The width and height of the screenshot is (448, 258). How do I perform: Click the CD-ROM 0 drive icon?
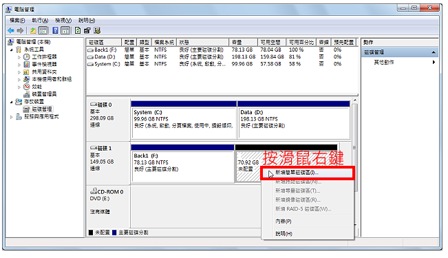[94, 191]
